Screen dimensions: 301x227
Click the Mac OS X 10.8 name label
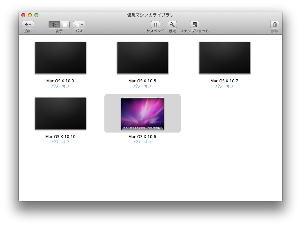point(142,81)
